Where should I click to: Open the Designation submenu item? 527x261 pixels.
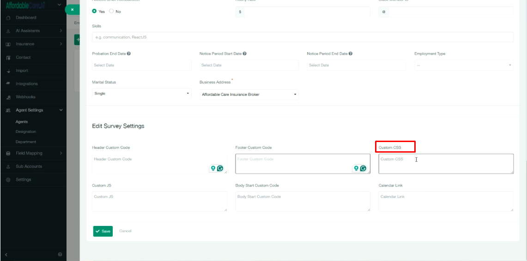click(26, 132)
